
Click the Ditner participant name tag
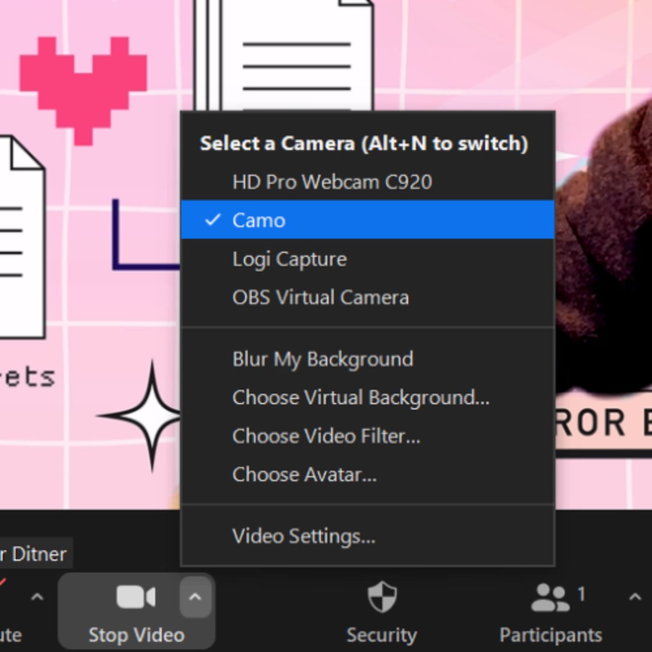click(35, 554)
